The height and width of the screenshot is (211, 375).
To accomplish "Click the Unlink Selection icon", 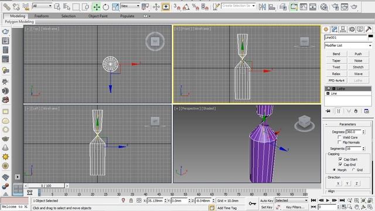I will 16,6.
